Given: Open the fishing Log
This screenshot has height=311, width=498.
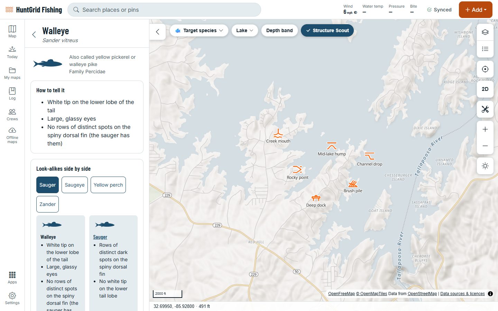Looking at the screenshot, I should [12, 94].
